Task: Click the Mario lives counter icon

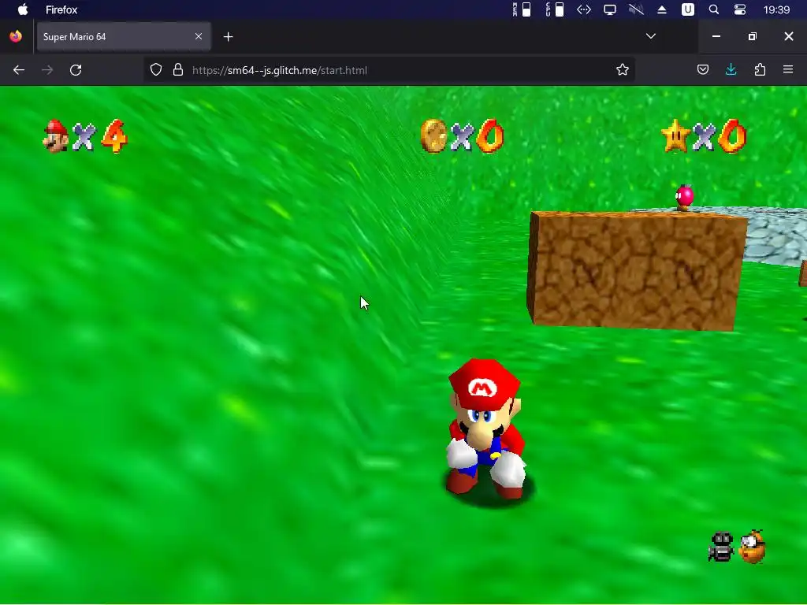Action: click(x=56, y=136)
